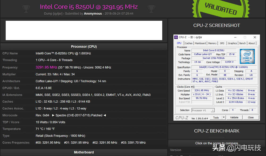
Task: Switch to the Caches tab
Action: 189,43
